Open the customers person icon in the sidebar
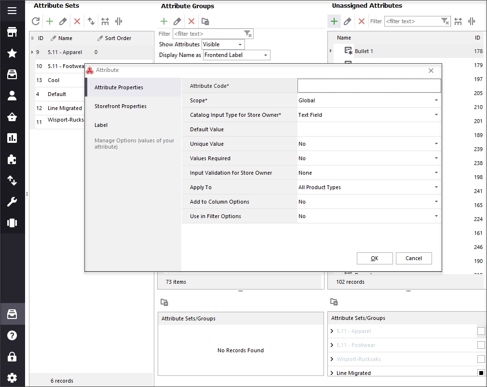487x387 pixels. 12,96
